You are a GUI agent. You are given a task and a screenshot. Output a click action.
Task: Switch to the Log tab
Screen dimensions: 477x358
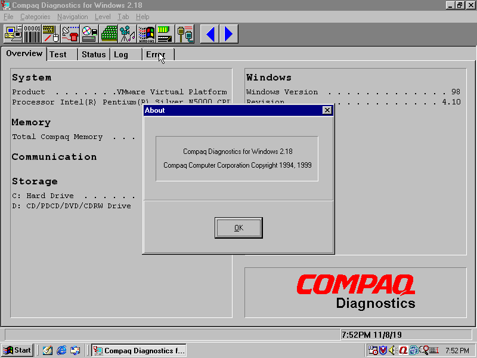coord(126,54)
